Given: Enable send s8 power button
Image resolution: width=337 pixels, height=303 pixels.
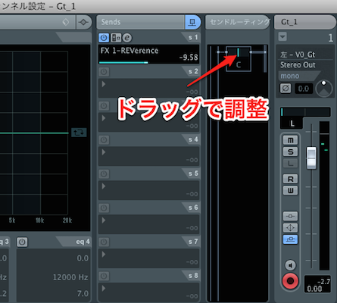Looking at the screenshot, I should coord(104,276).
